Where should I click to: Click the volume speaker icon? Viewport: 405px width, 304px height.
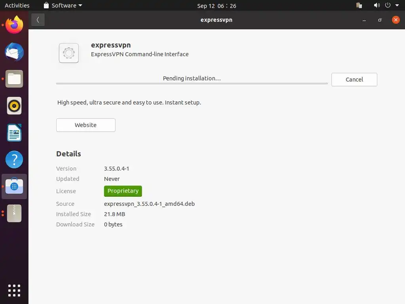tap(377, 6)
